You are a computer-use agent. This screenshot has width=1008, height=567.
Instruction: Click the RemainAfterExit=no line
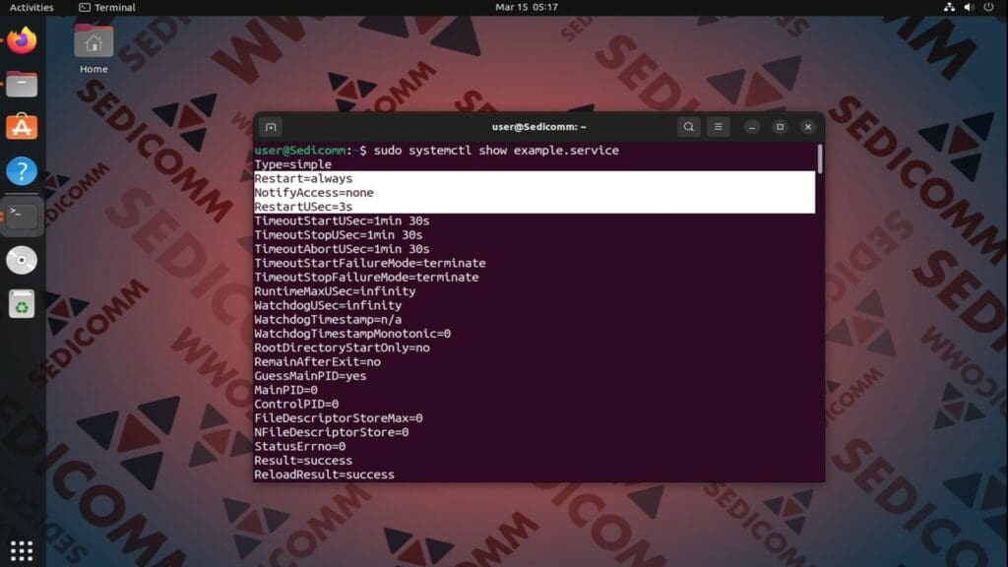[x=318, y=362]
